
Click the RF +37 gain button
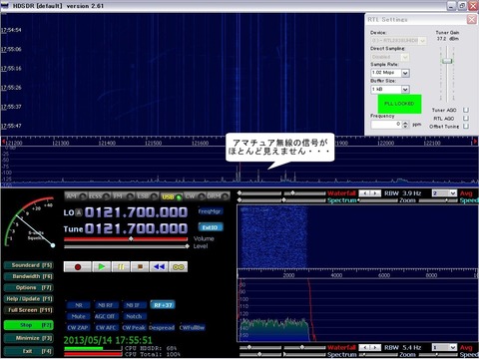pos(163,305)
